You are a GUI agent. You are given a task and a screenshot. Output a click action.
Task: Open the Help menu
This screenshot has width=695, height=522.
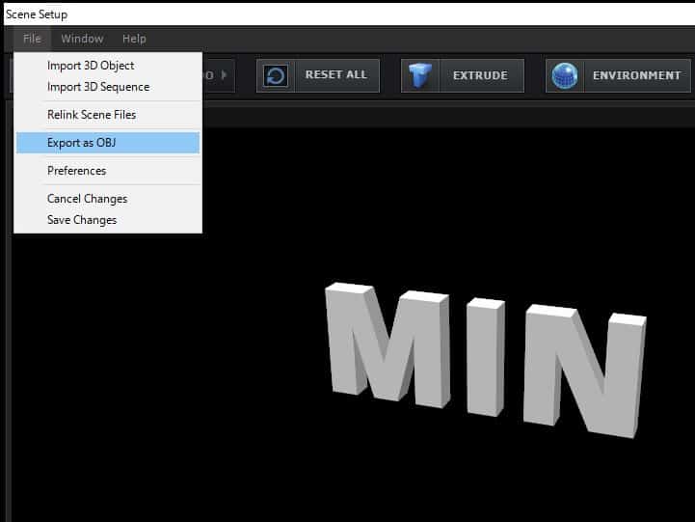(134, 39)
